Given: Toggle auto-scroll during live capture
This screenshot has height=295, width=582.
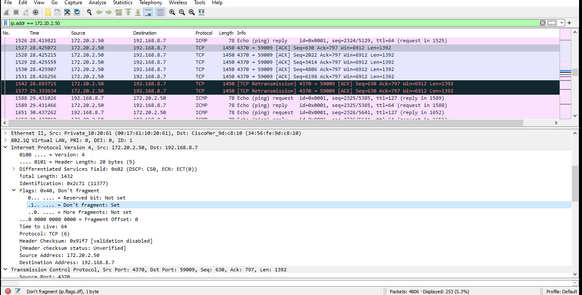Looking at the screenshot, I should point(148,12).
